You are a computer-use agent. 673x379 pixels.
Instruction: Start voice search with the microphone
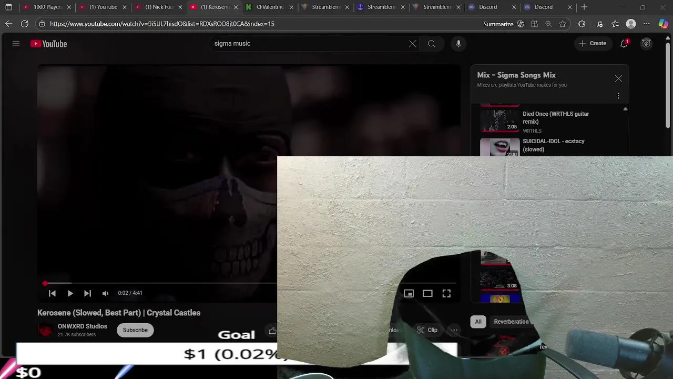tap(458, 44)
